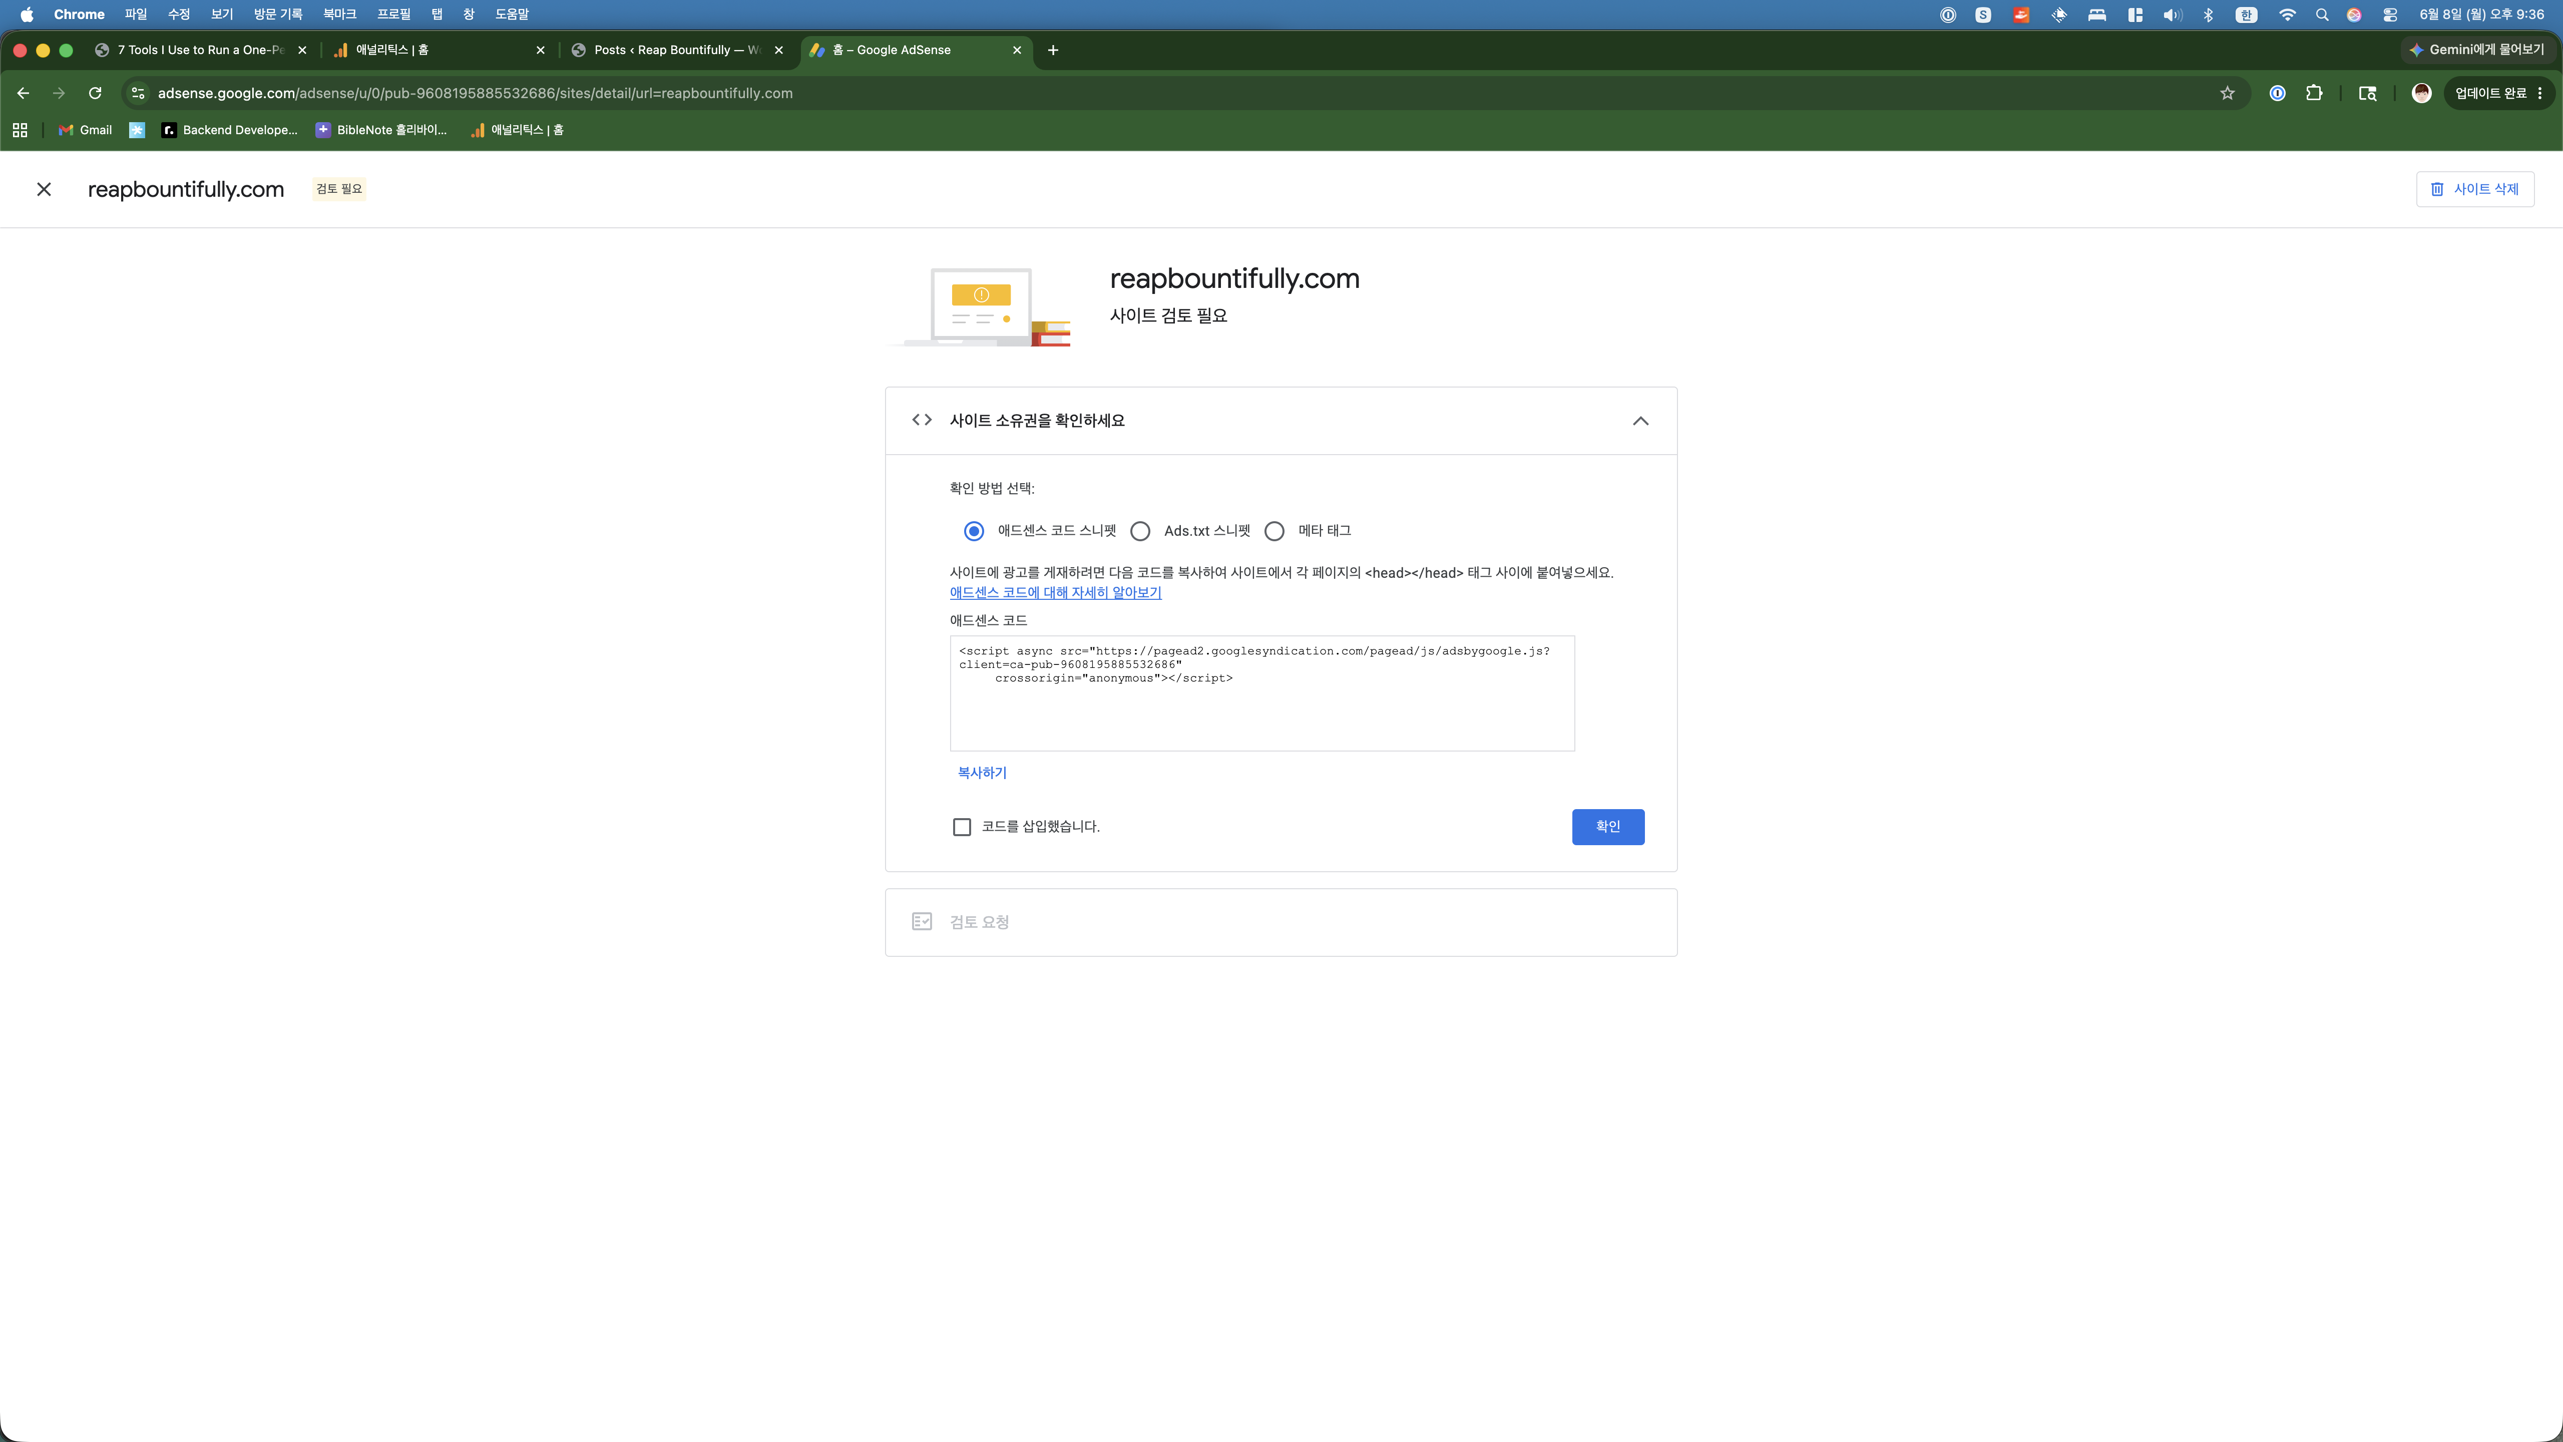Image resolution: width=2563 pixels, height=1442 pixels.
Task: Click 복사하기 to copy the code
Action: pyautogui.click(x=982, y=772)
